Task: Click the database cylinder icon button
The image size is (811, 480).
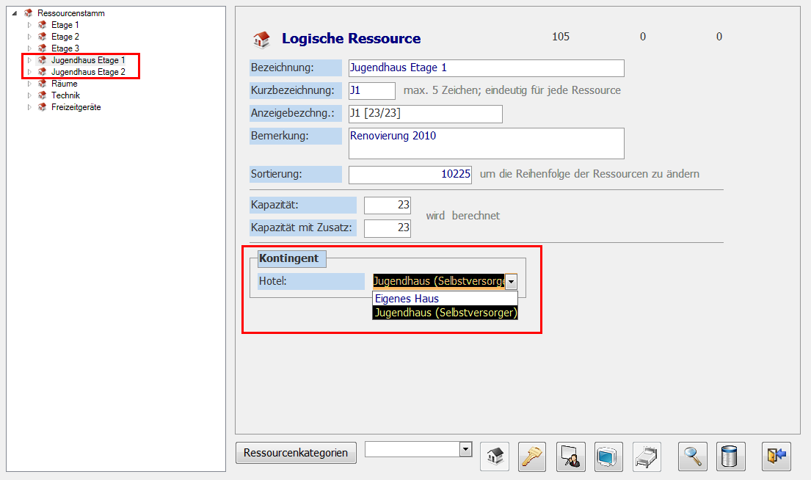Action: click(x=731, y=457)
